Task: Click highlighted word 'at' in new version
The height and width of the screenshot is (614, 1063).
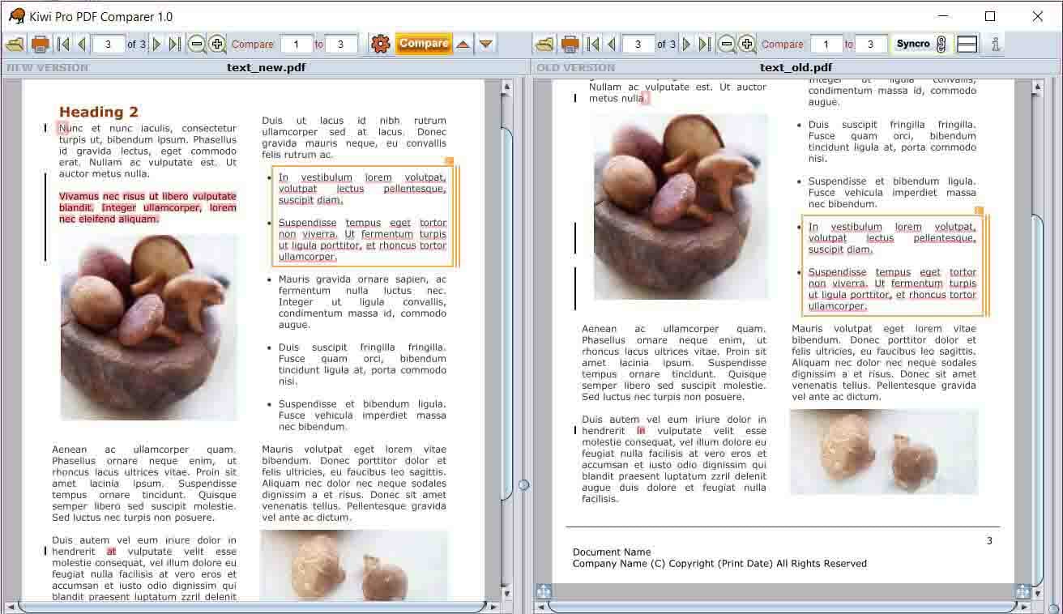Action: 111,552
